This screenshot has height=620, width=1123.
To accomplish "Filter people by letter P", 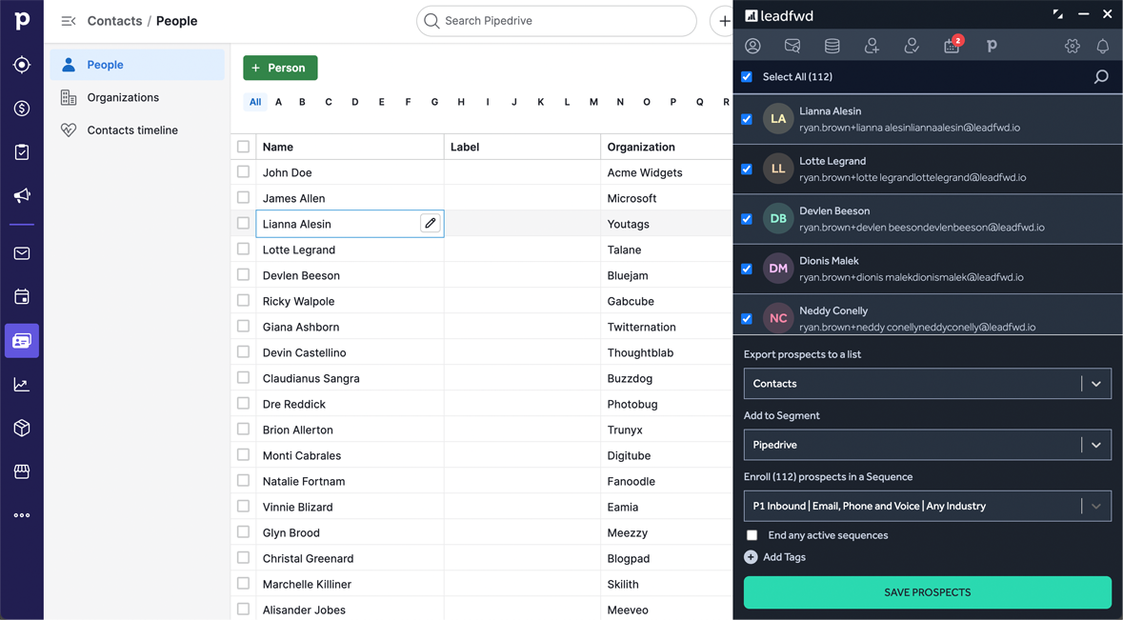I will coord(673,102).
